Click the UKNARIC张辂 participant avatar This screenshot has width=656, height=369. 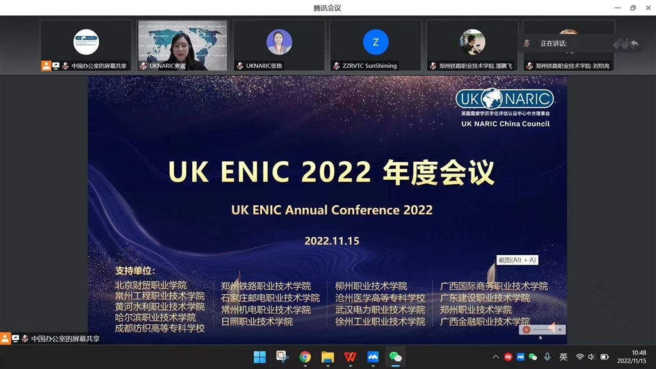[279, 42]
